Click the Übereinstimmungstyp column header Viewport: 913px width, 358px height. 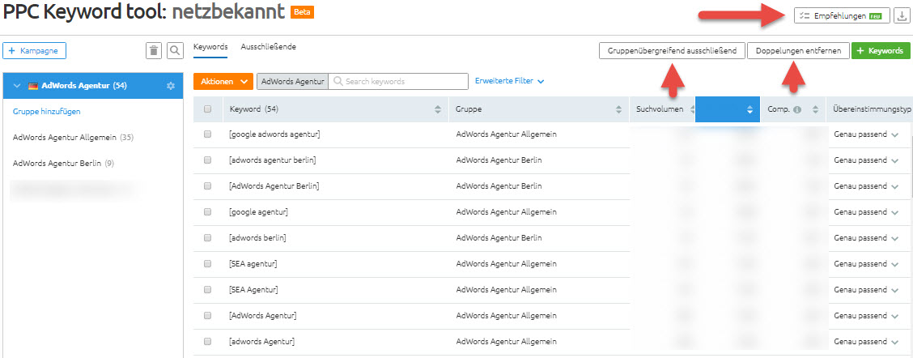click(870, 109)
